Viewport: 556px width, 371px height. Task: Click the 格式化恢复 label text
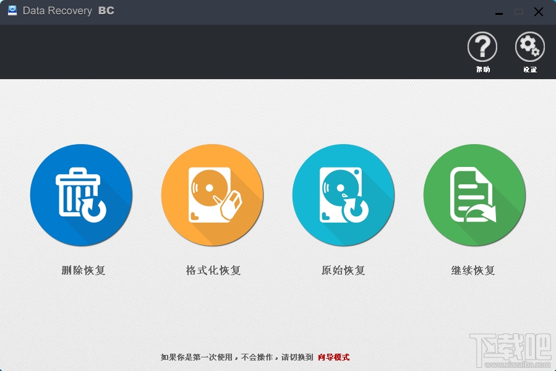click(x=212, y=270)
